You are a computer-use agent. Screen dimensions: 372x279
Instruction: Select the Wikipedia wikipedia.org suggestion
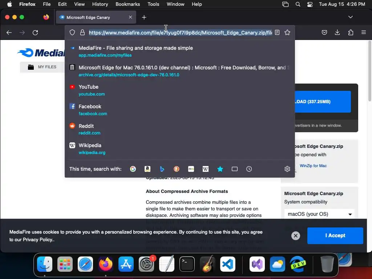pyautogui.click(x=179, y=149)
